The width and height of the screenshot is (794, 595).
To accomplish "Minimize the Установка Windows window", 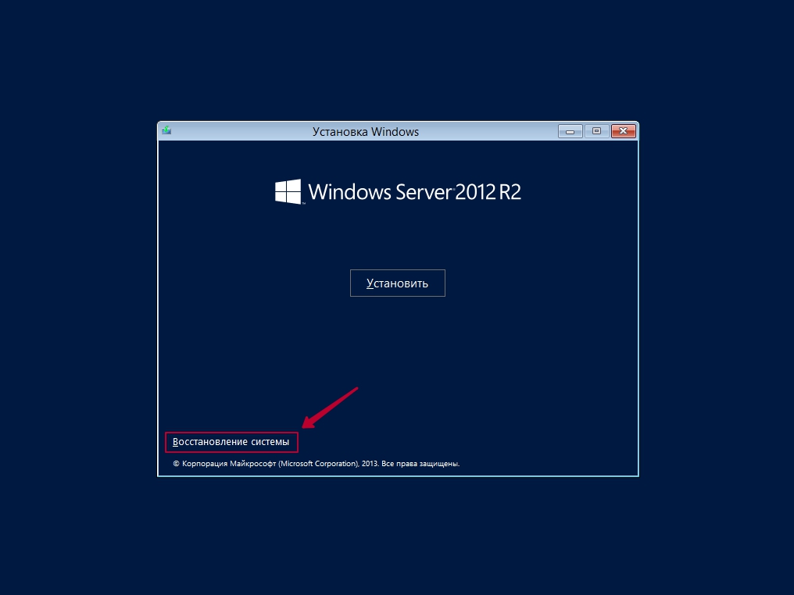I will click(570, 131).
